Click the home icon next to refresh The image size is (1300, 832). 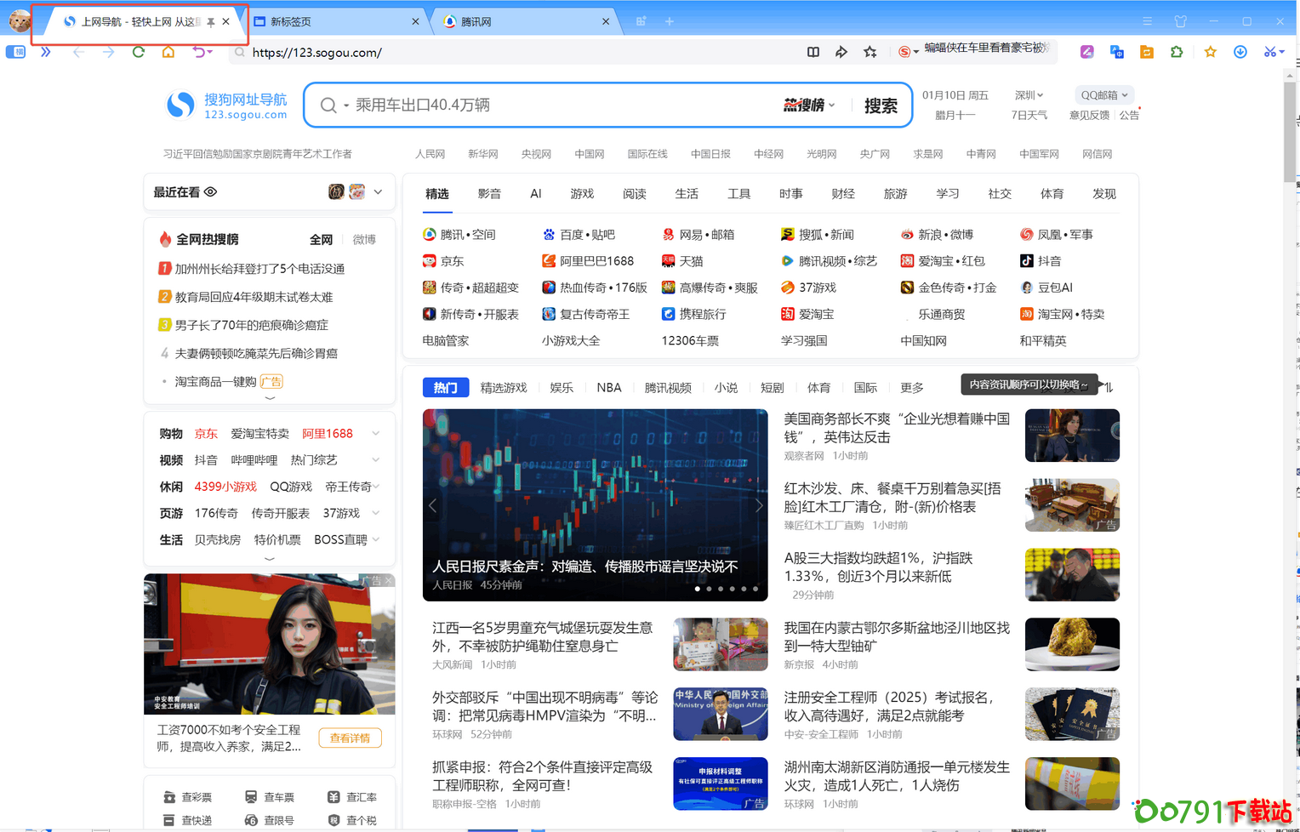pyautogui.click(x=168, y=52)
